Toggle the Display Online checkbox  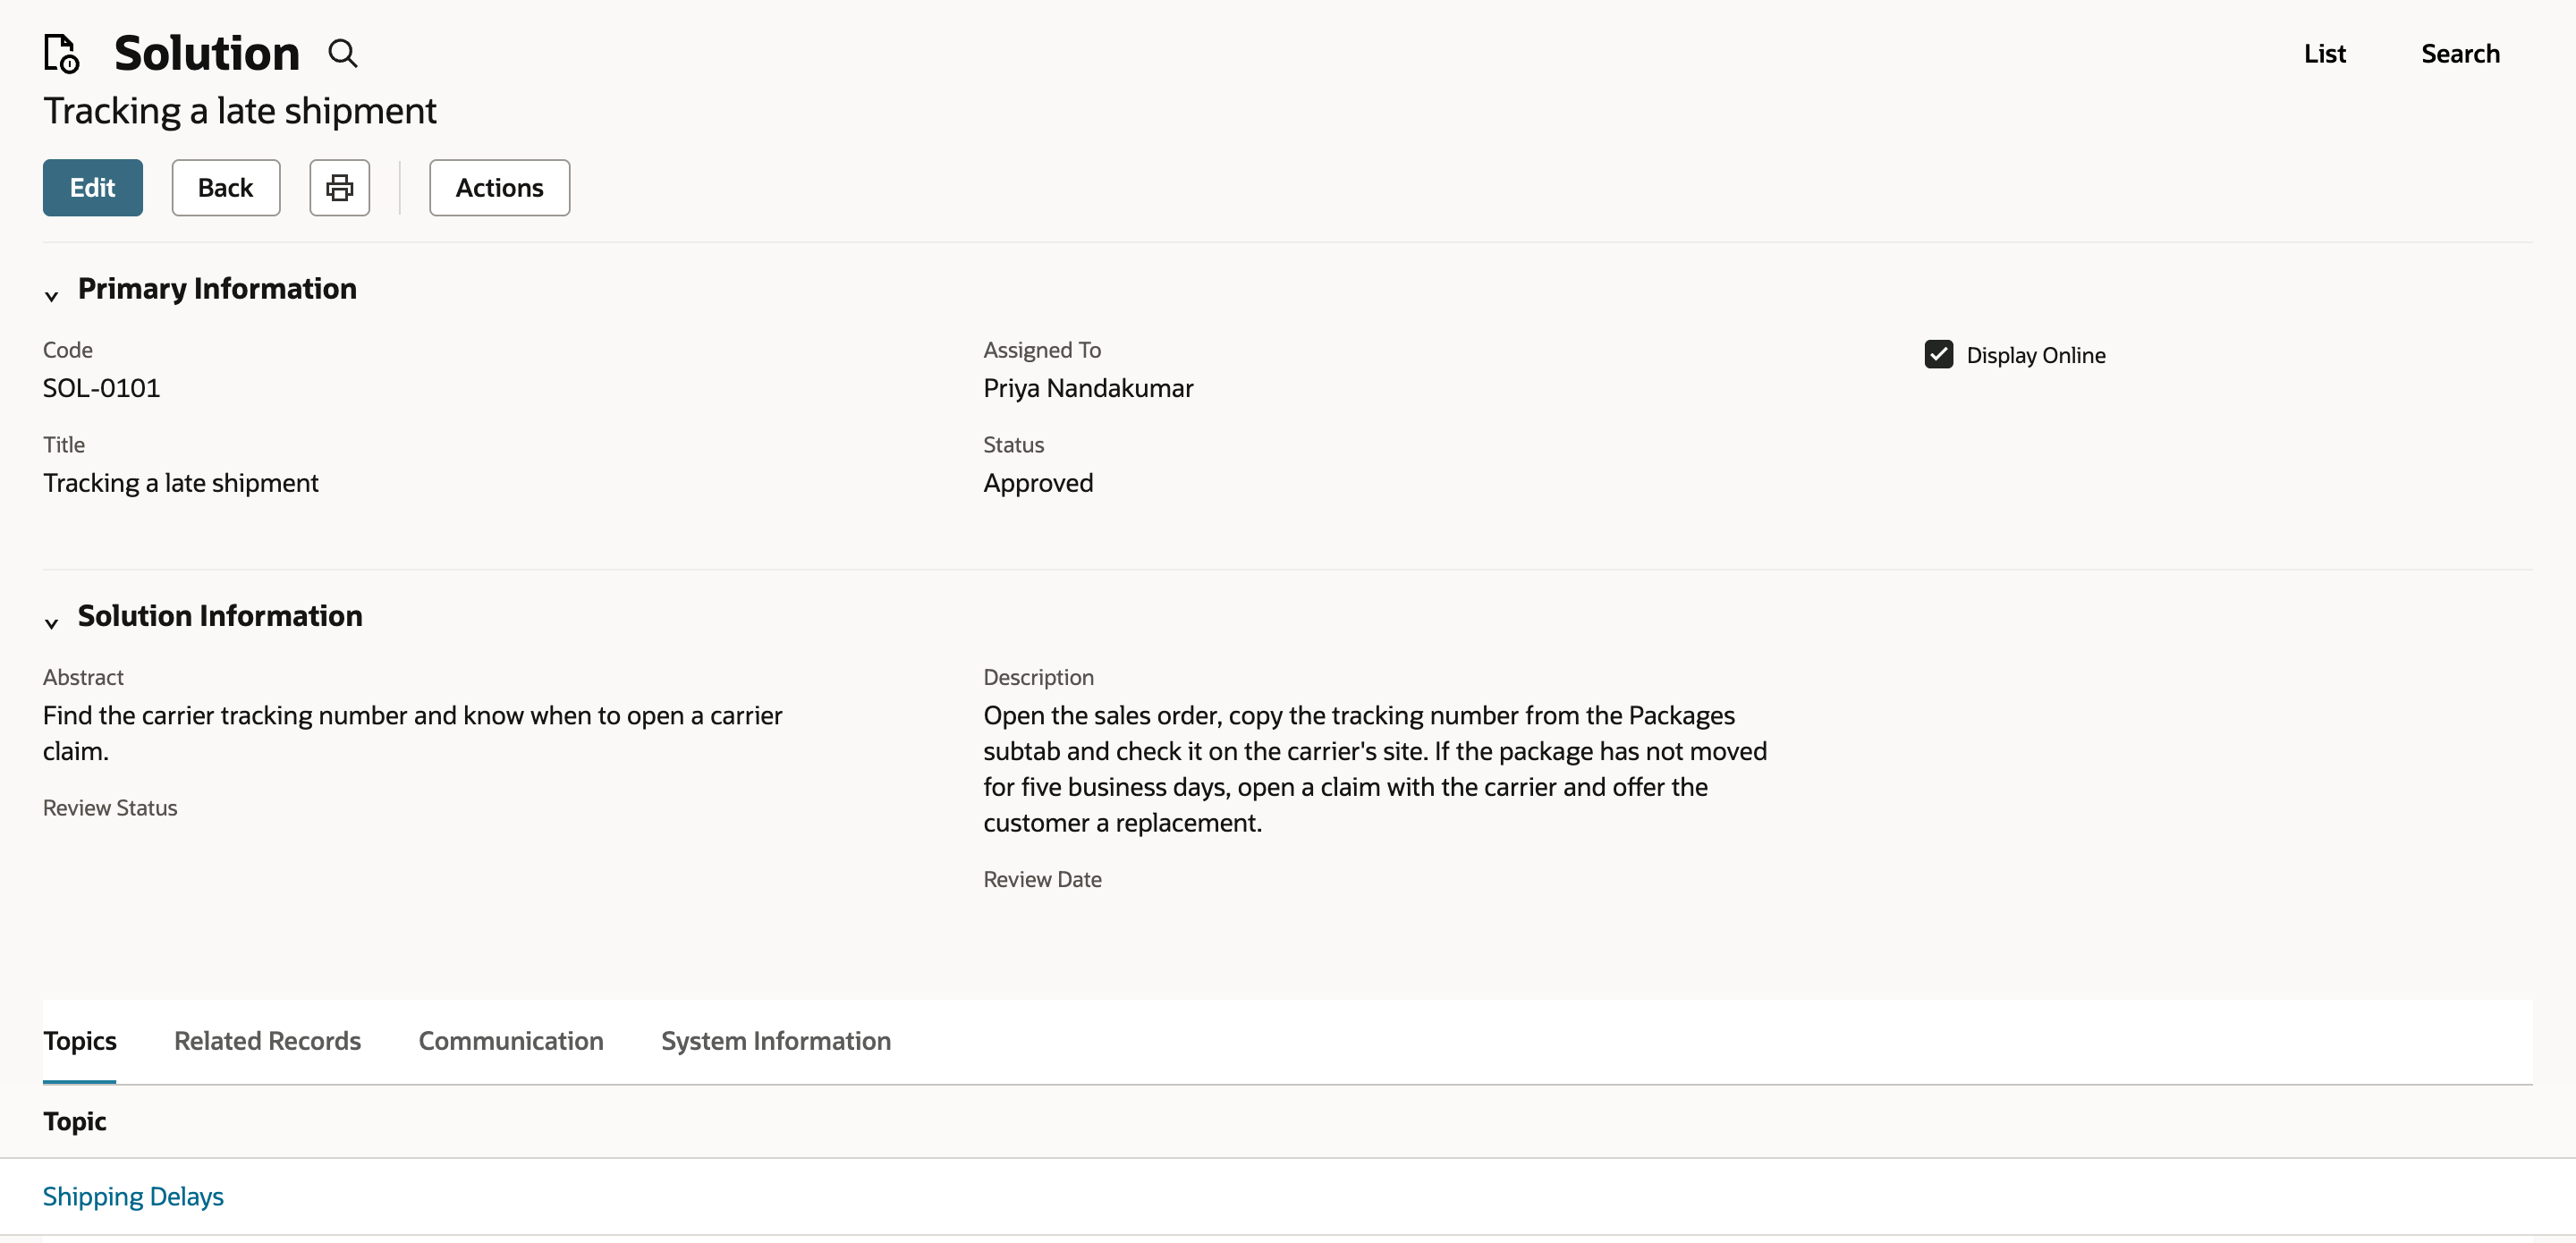pos(1939,354)
